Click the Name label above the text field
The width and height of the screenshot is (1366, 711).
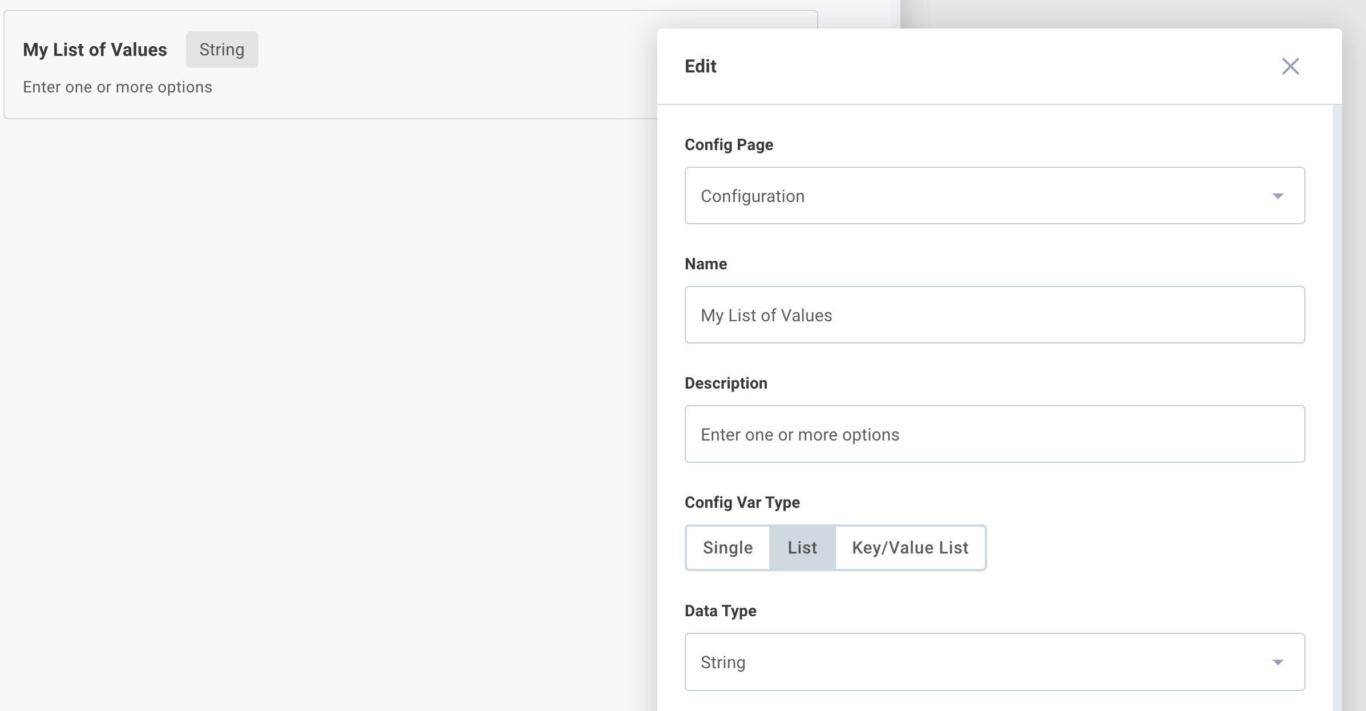tap(705, 264)
